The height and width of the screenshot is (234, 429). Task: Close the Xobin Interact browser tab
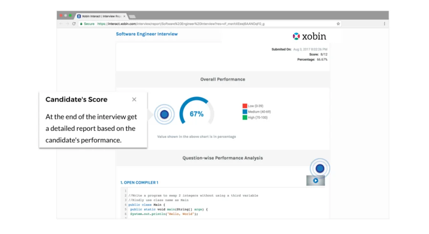coord(124,16)
